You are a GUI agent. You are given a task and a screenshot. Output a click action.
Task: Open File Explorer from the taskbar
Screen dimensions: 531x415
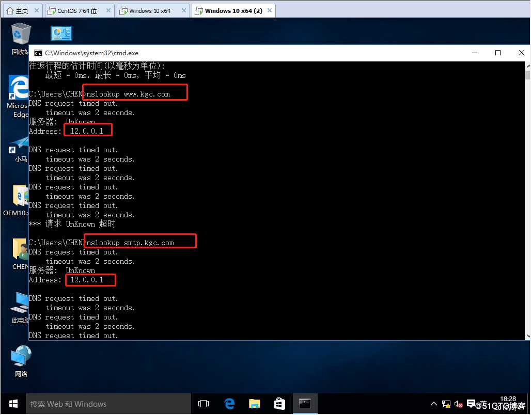[254, 404]
